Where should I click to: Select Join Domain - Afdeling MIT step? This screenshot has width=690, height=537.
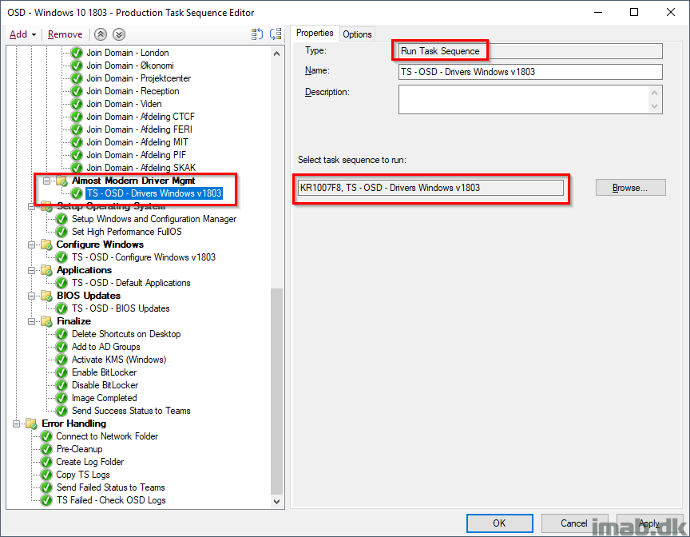[137, 142]
